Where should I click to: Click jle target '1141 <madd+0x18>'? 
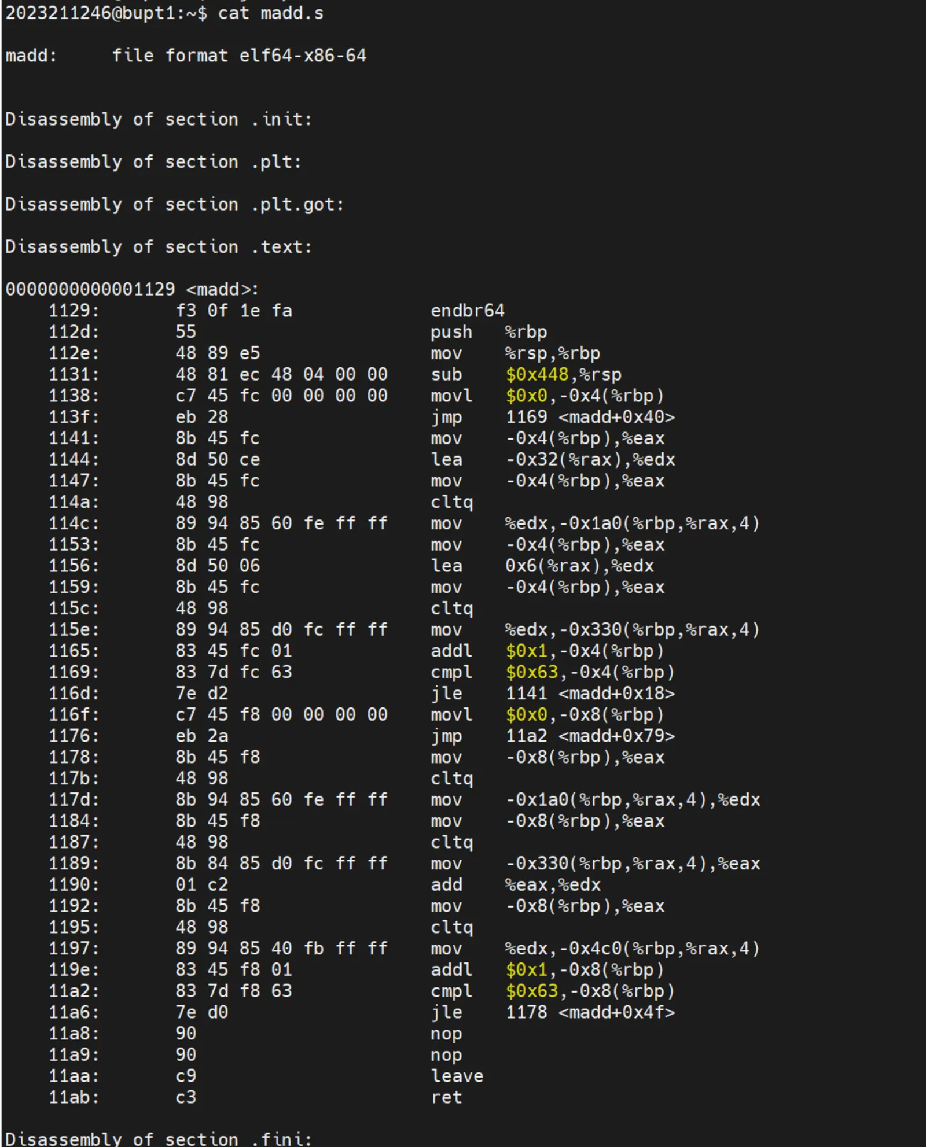pyautogui.click(x=590, y=693)
